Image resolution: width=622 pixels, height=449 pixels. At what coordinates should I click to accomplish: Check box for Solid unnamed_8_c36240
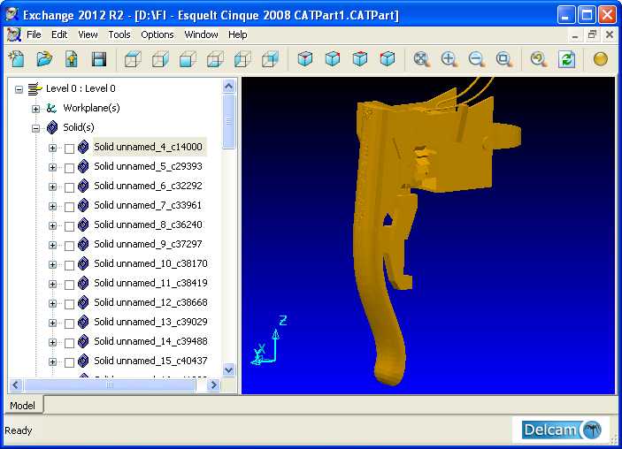pyautogui.click(x=69, y=226)
